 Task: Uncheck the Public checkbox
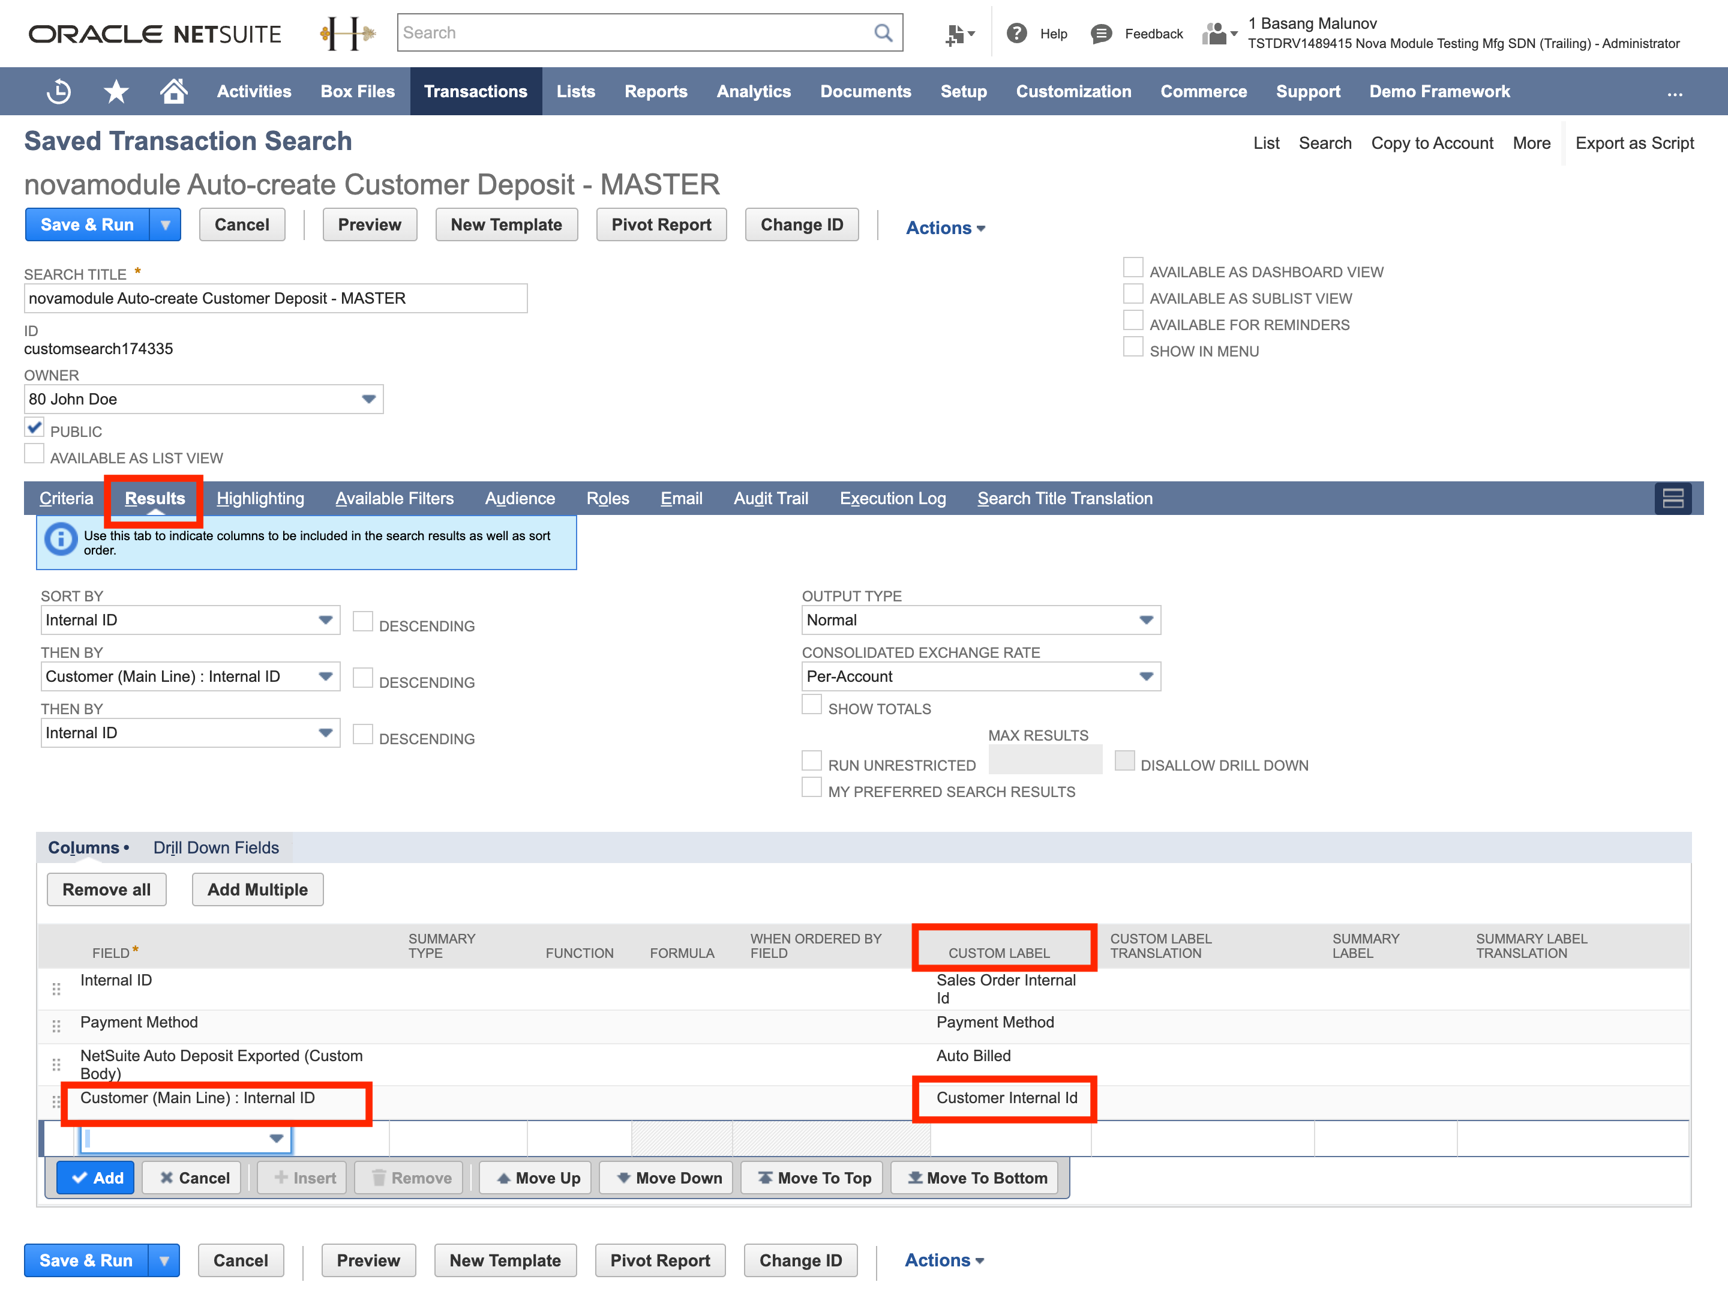(x=34, y=427)
